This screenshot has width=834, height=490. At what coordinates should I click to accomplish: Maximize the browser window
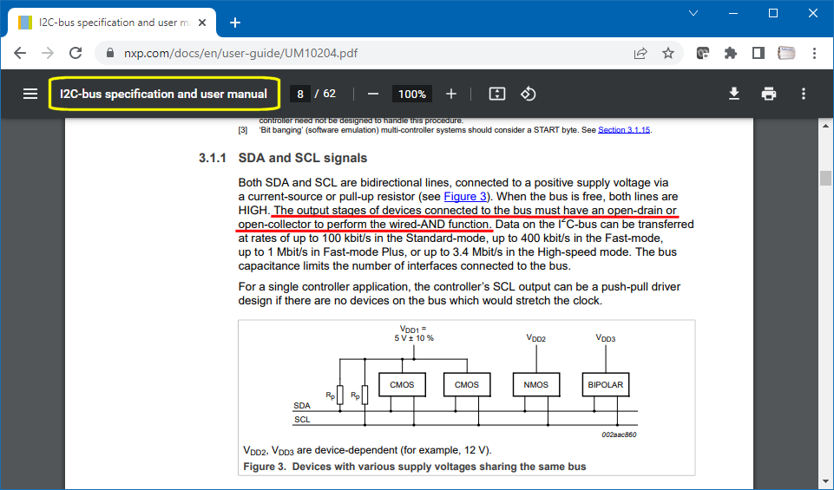pos(773,13)
